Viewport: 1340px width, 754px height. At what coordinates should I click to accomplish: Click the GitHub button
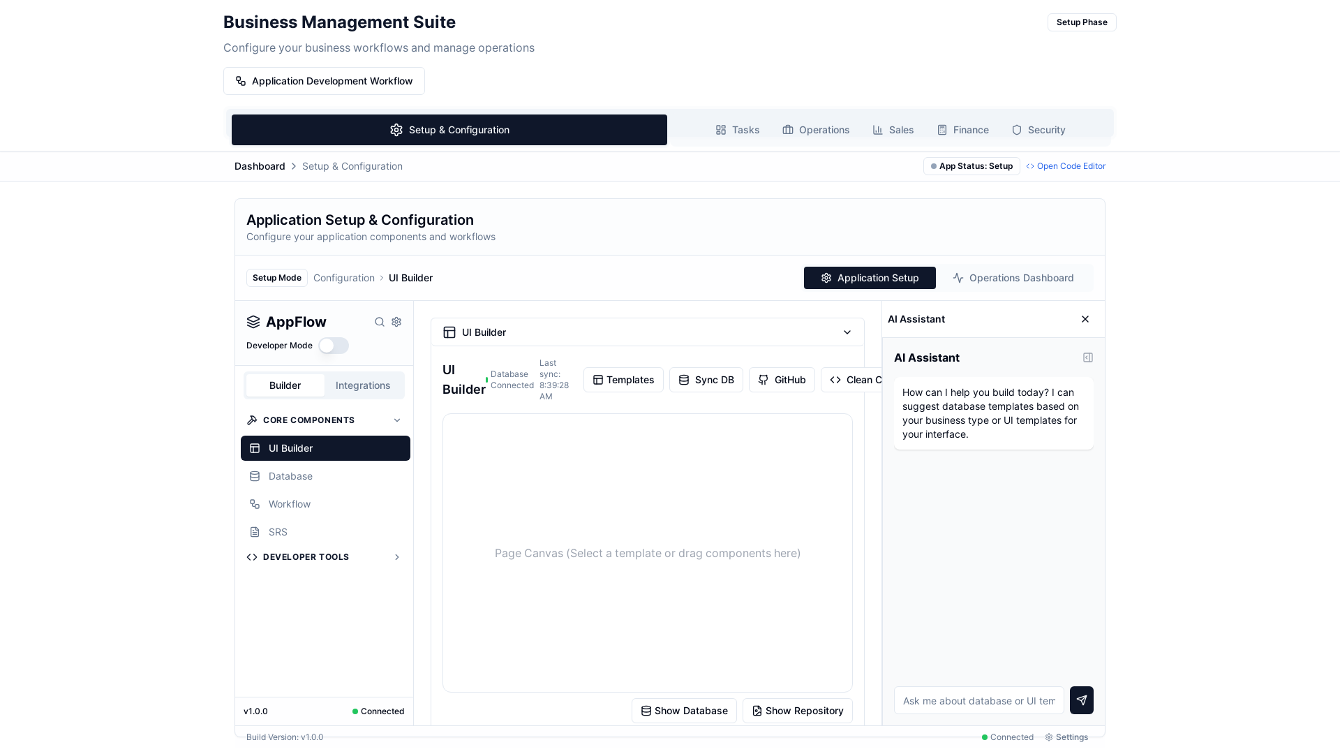pyautogui.click(x=782, y=380)
